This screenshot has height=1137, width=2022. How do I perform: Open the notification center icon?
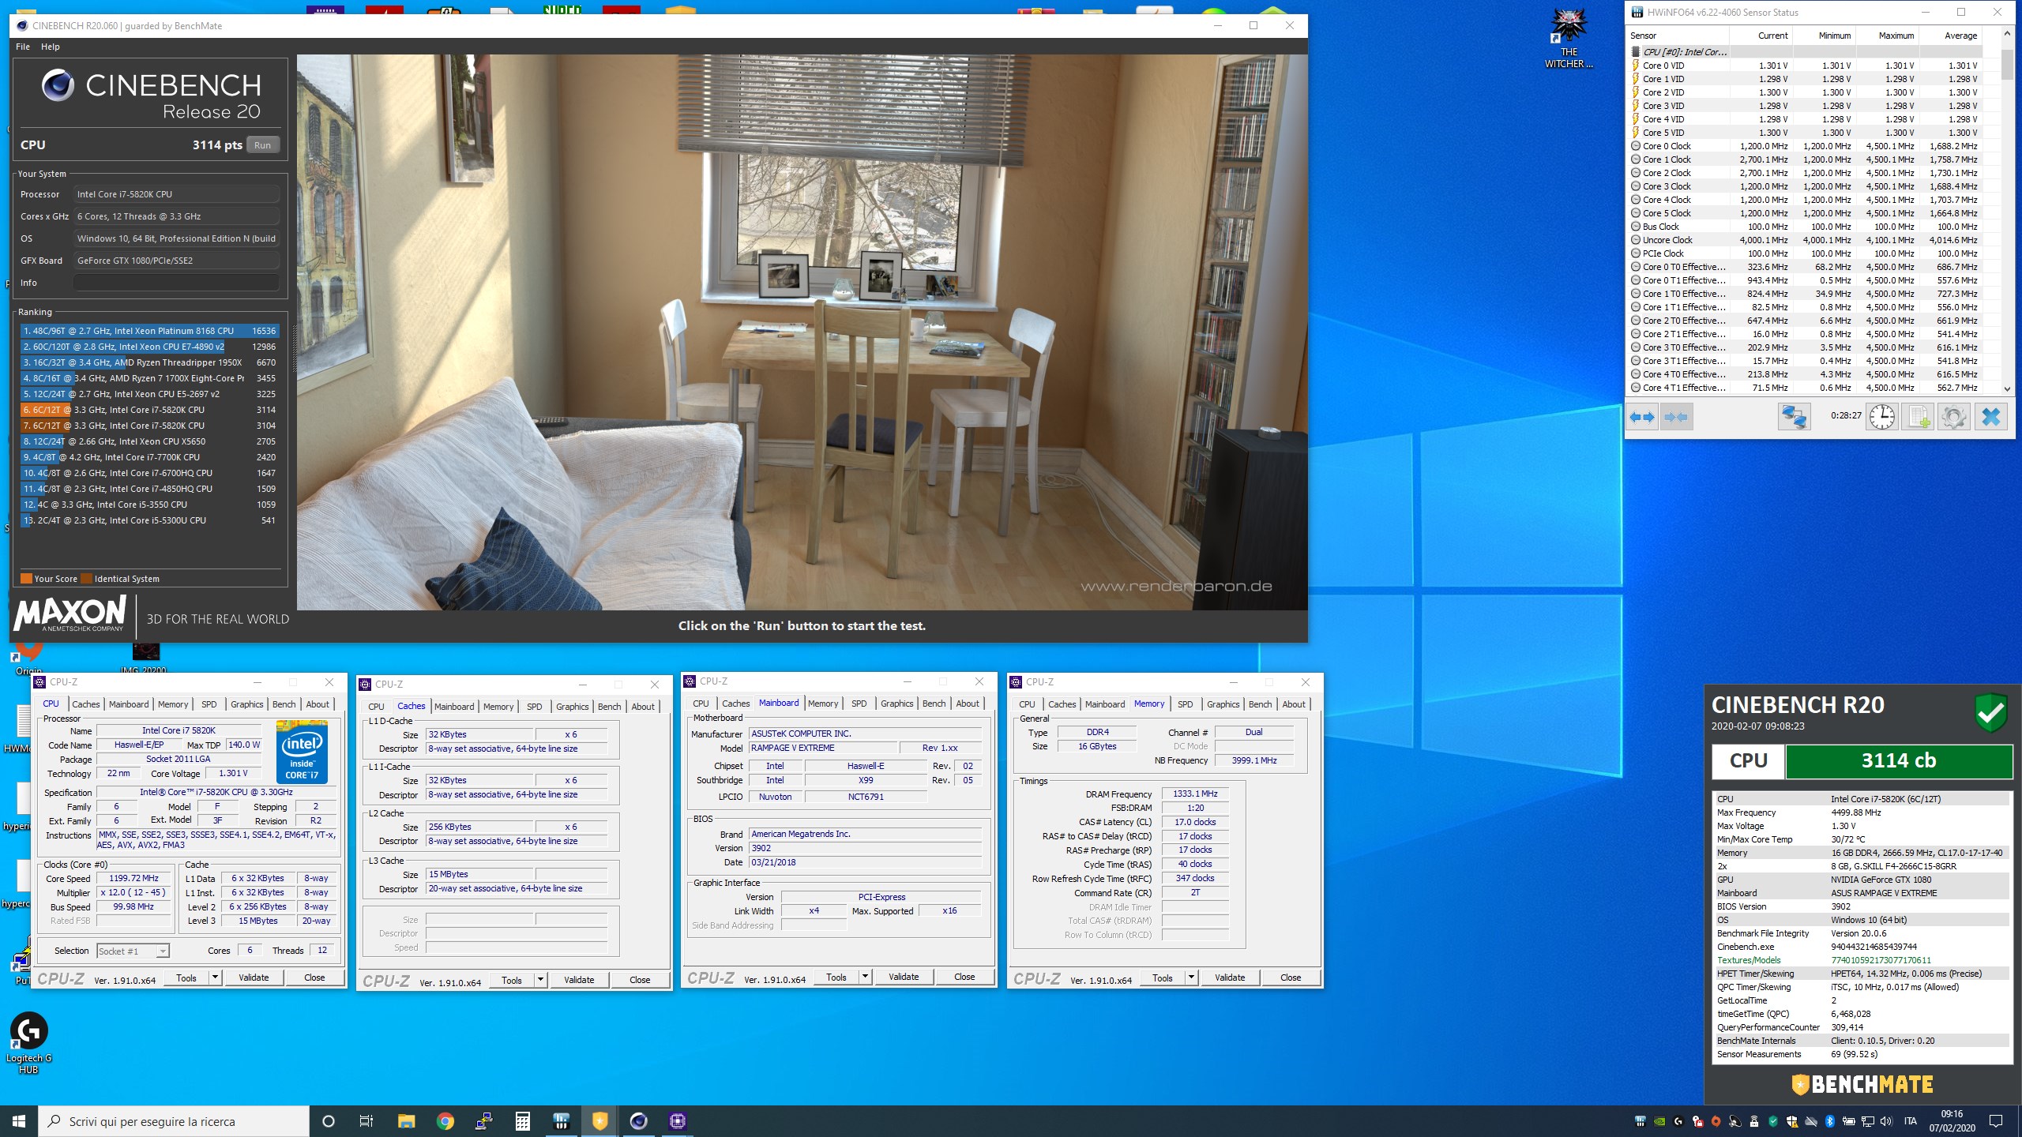[x=1996, y=1121]
